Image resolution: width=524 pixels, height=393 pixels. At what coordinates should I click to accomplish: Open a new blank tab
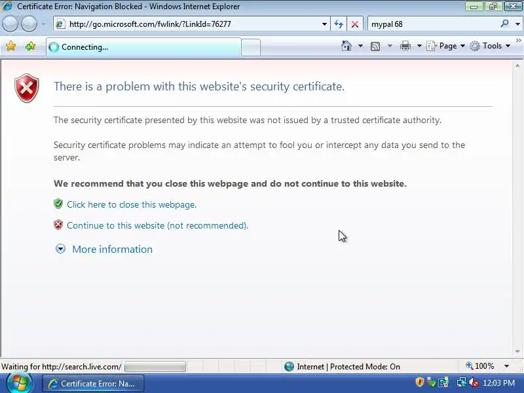[x=251, y=47]
